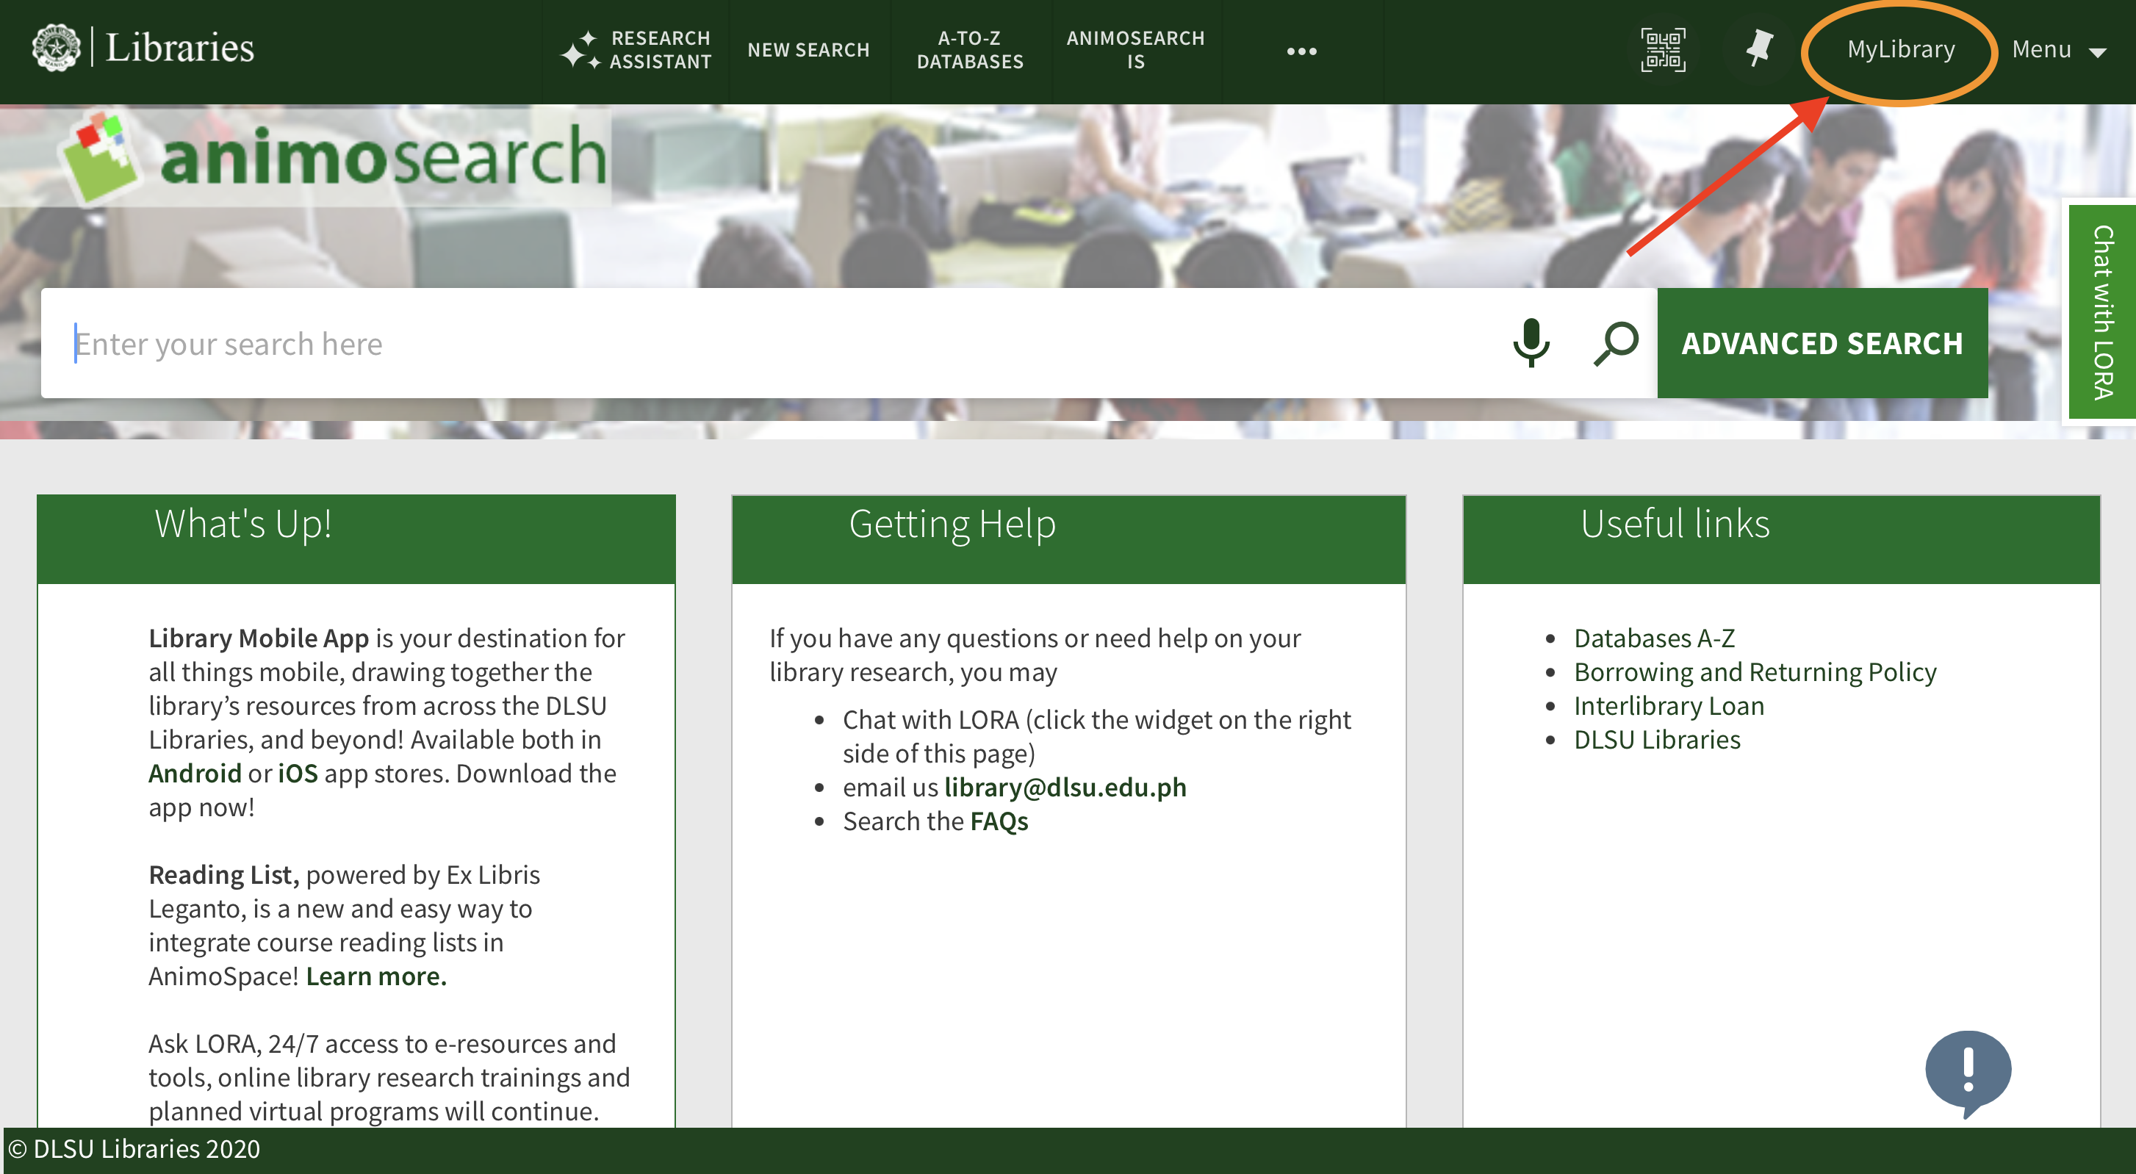Click the library@dlsu.edu.ph email link
This screenshot has height=1174, width=2136.
(x=1065, y=787)
